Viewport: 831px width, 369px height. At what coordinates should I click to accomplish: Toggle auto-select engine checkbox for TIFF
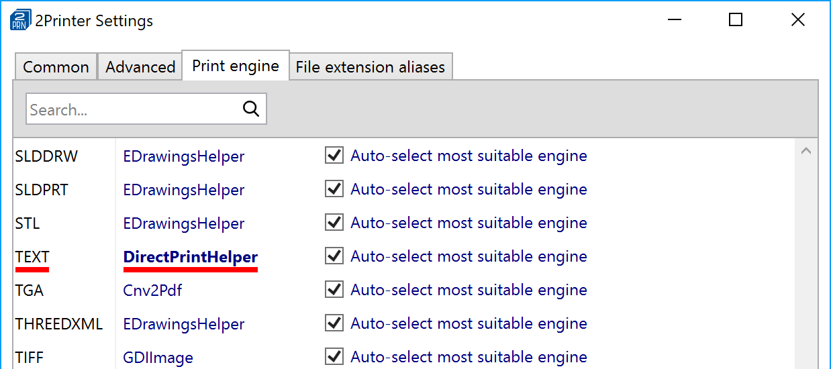point(334,357)
